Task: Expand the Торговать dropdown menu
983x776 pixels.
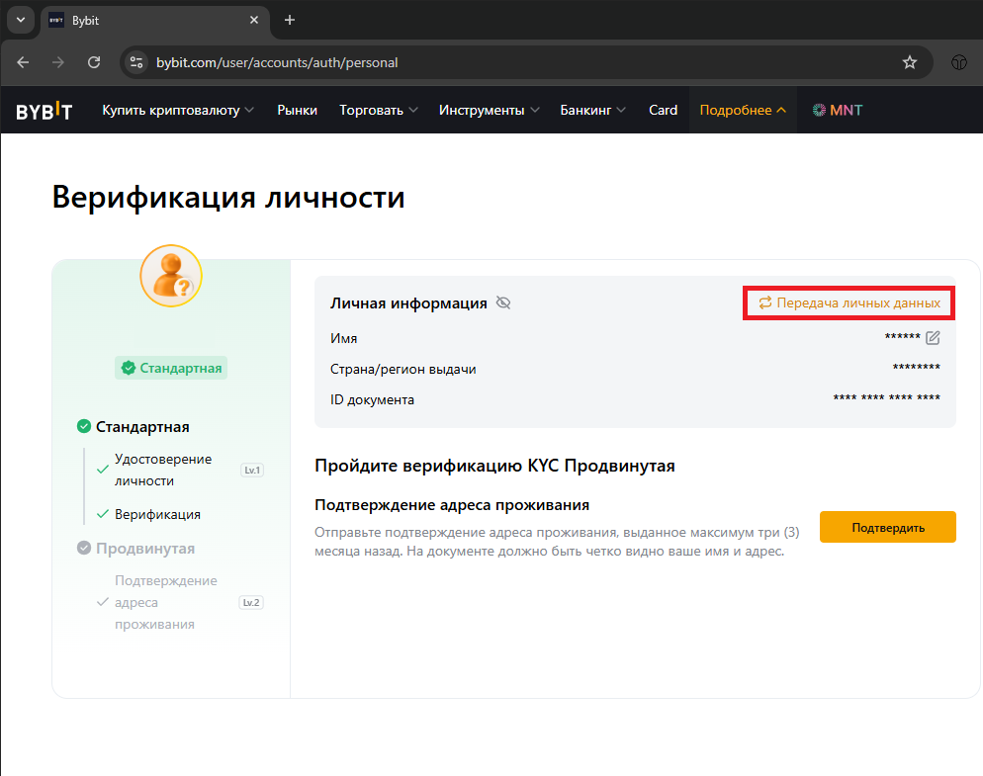Action: coord(378,110)
